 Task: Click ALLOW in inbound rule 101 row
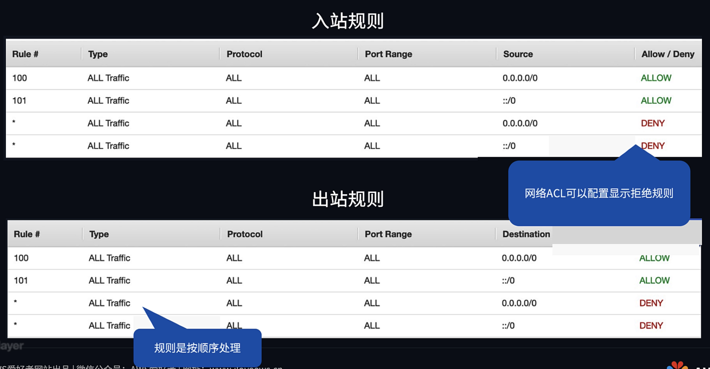656,100
